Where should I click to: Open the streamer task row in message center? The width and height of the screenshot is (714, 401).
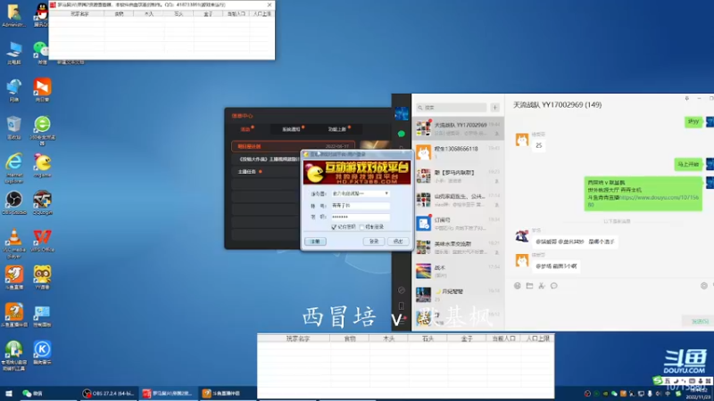(266, 171)
